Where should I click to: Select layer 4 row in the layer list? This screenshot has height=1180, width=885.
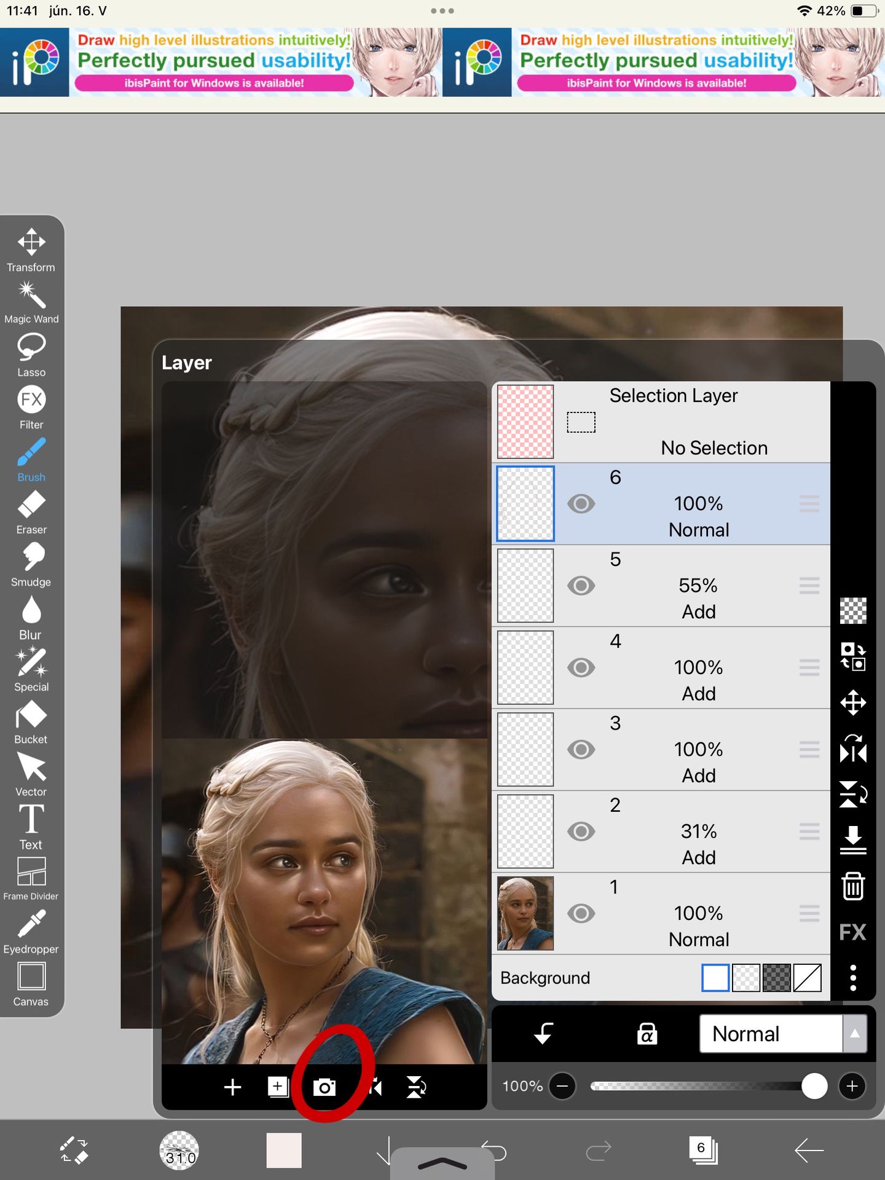click(661, 667)
